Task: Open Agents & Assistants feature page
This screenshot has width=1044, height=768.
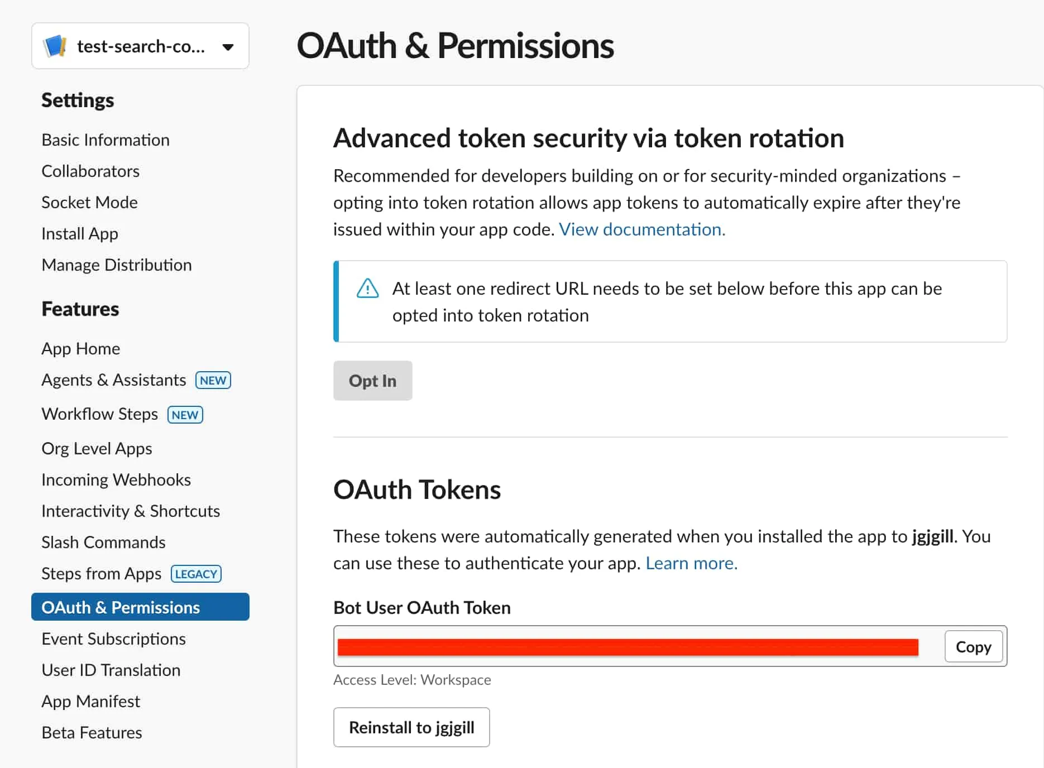Action: point(114,380)
